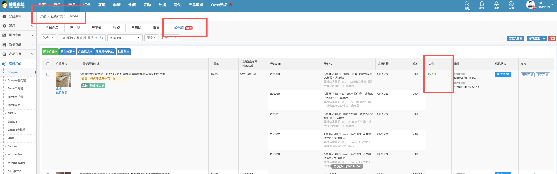Image resolution: width=557 pixels, height=174 pixels.
Task: Click the 芒果店长 logo
Action: 14,5
